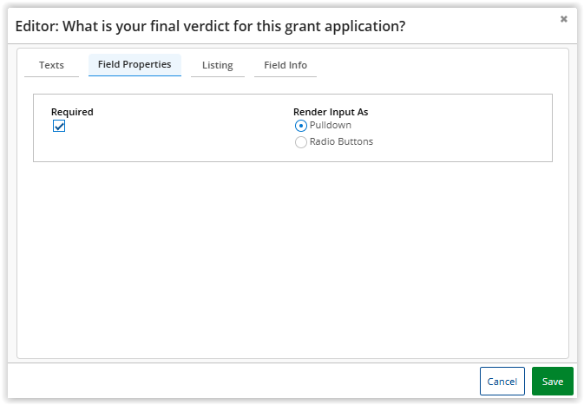The width and height of the screenshot is (584, 405).
Task: Save the field settings
Action: (553, 382)
